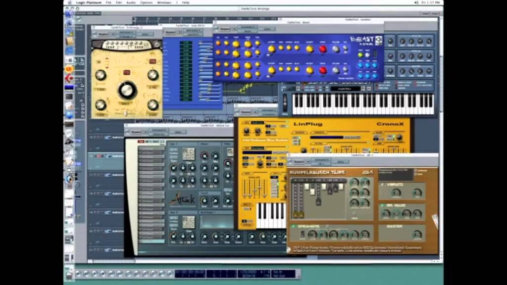Select the Attack Osc 1 waveform grid icon
This screenshot has height=285, width=507.
189,154
